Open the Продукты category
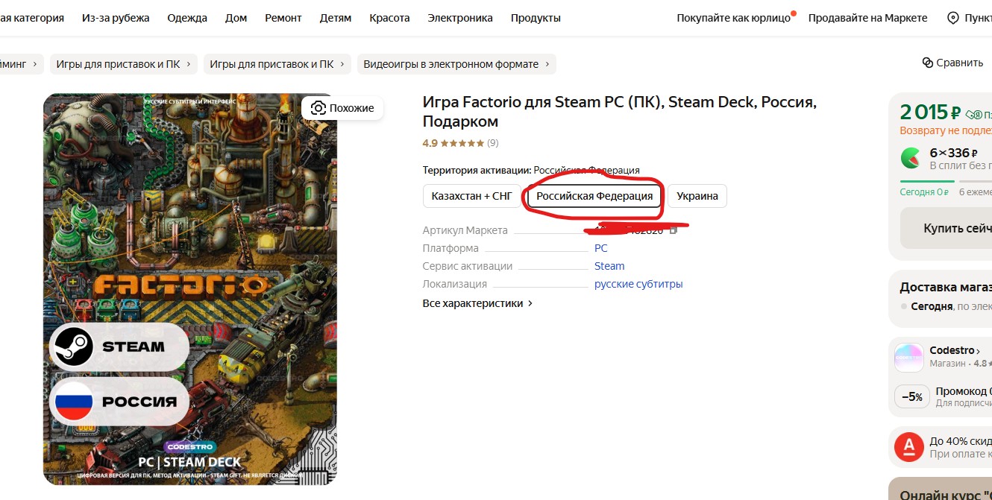992x500 pixels. coord(536,18)
